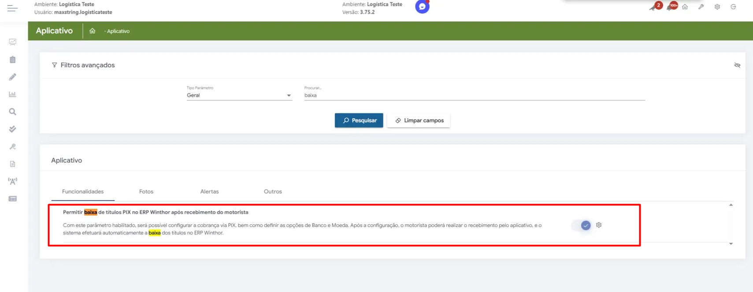Open the blue chat bubble icon

click(422, 7)
